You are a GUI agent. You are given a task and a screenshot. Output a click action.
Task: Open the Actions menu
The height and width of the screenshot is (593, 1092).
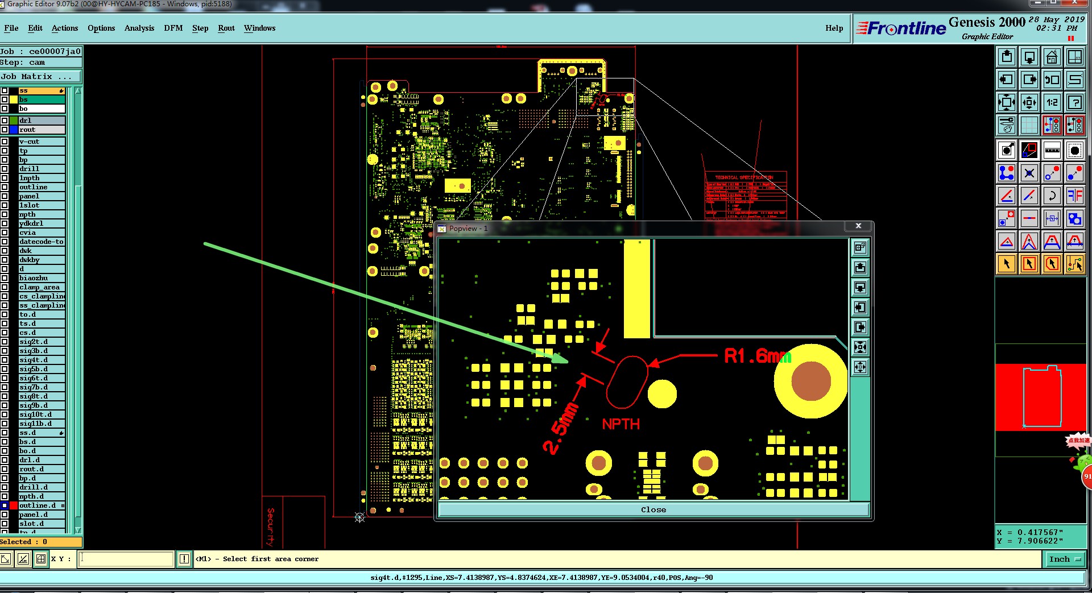pos(65,28)
